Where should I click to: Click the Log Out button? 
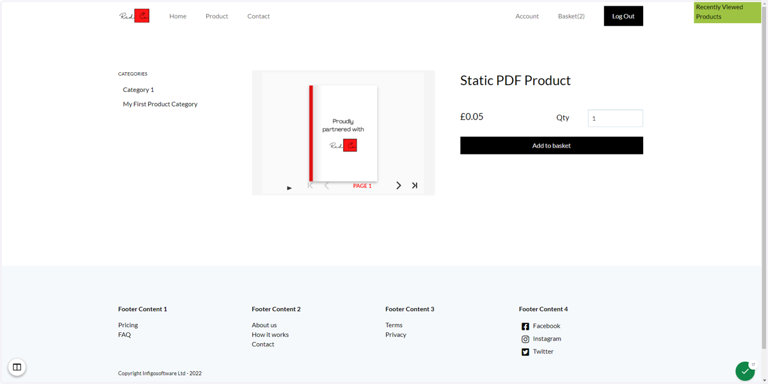[623, 16]
